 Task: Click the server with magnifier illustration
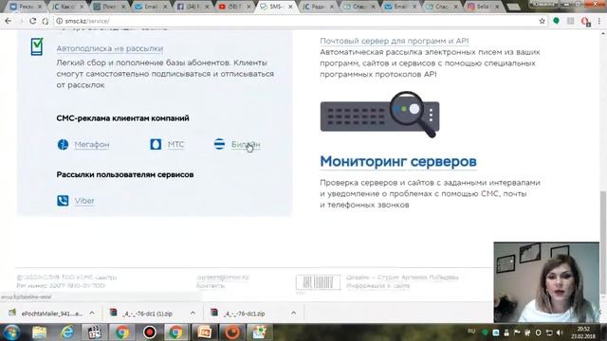click(379, 115)
